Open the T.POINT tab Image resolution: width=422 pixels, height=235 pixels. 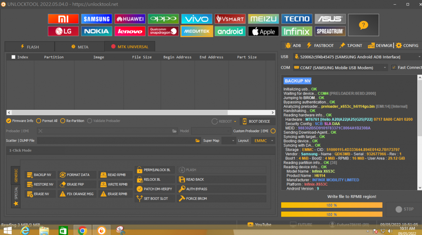351,46
